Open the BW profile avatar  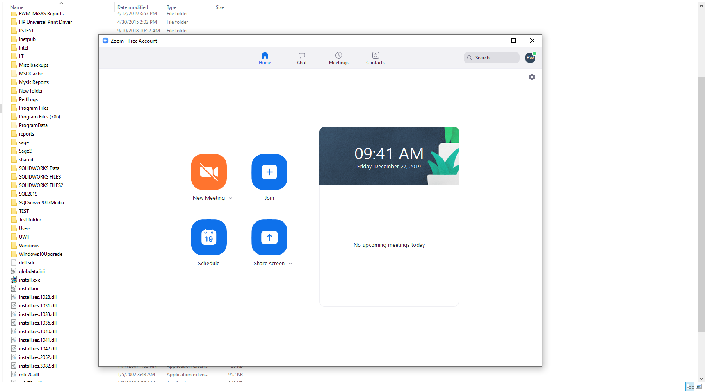coord(530,58)
